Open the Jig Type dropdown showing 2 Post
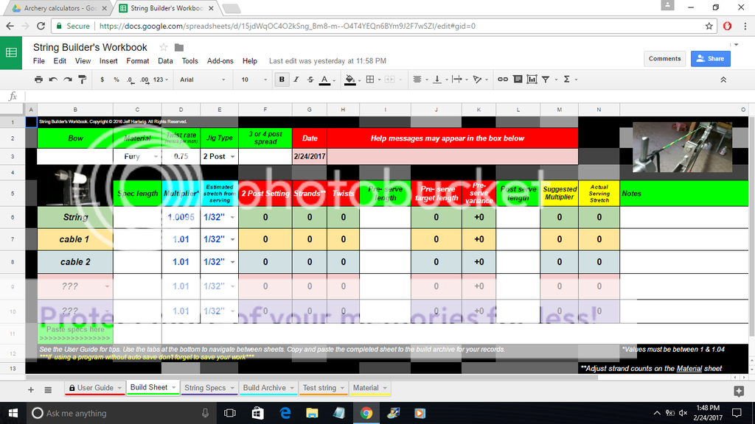Screen dimensions: 755x424 219,156
